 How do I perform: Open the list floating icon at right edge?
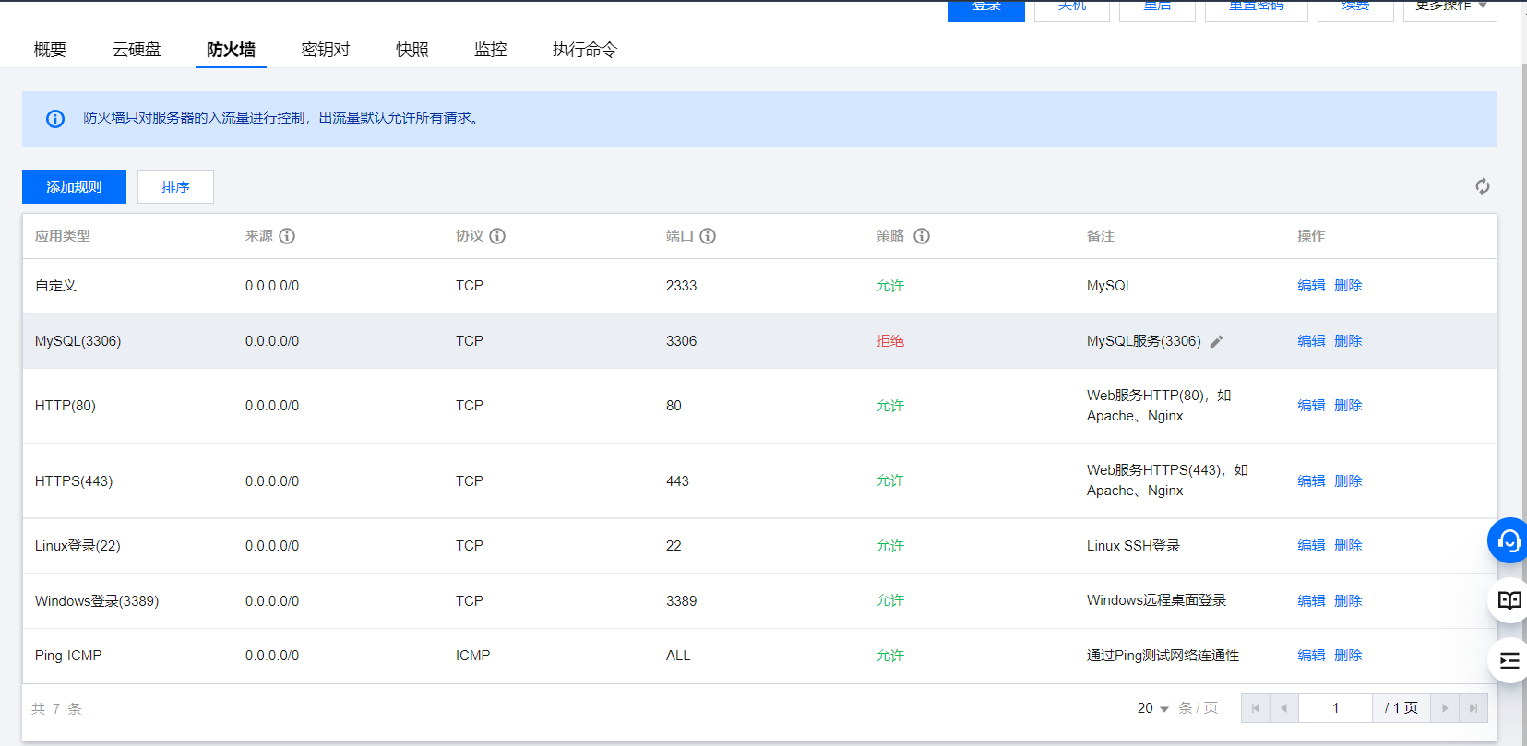pyautogui.click(x=1509, y=660)
